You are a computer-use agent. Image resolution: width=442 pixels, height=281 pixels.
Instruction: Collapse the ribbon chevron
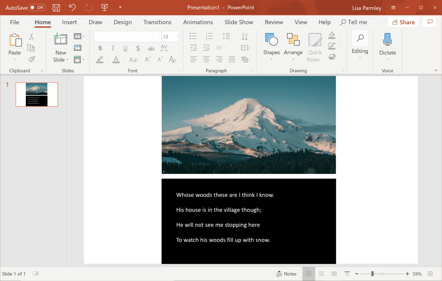(x=436, y=71)
